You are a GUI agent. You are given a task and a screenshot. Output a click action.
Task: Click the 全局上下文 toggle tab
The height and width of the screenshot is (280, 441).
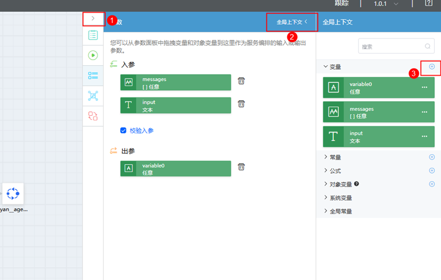point(292,22)
